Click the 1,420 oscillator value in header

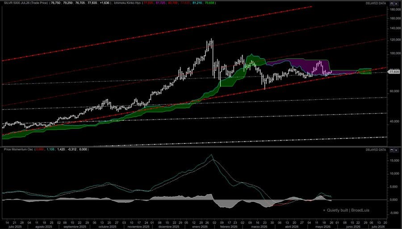[x=61, y=149]
